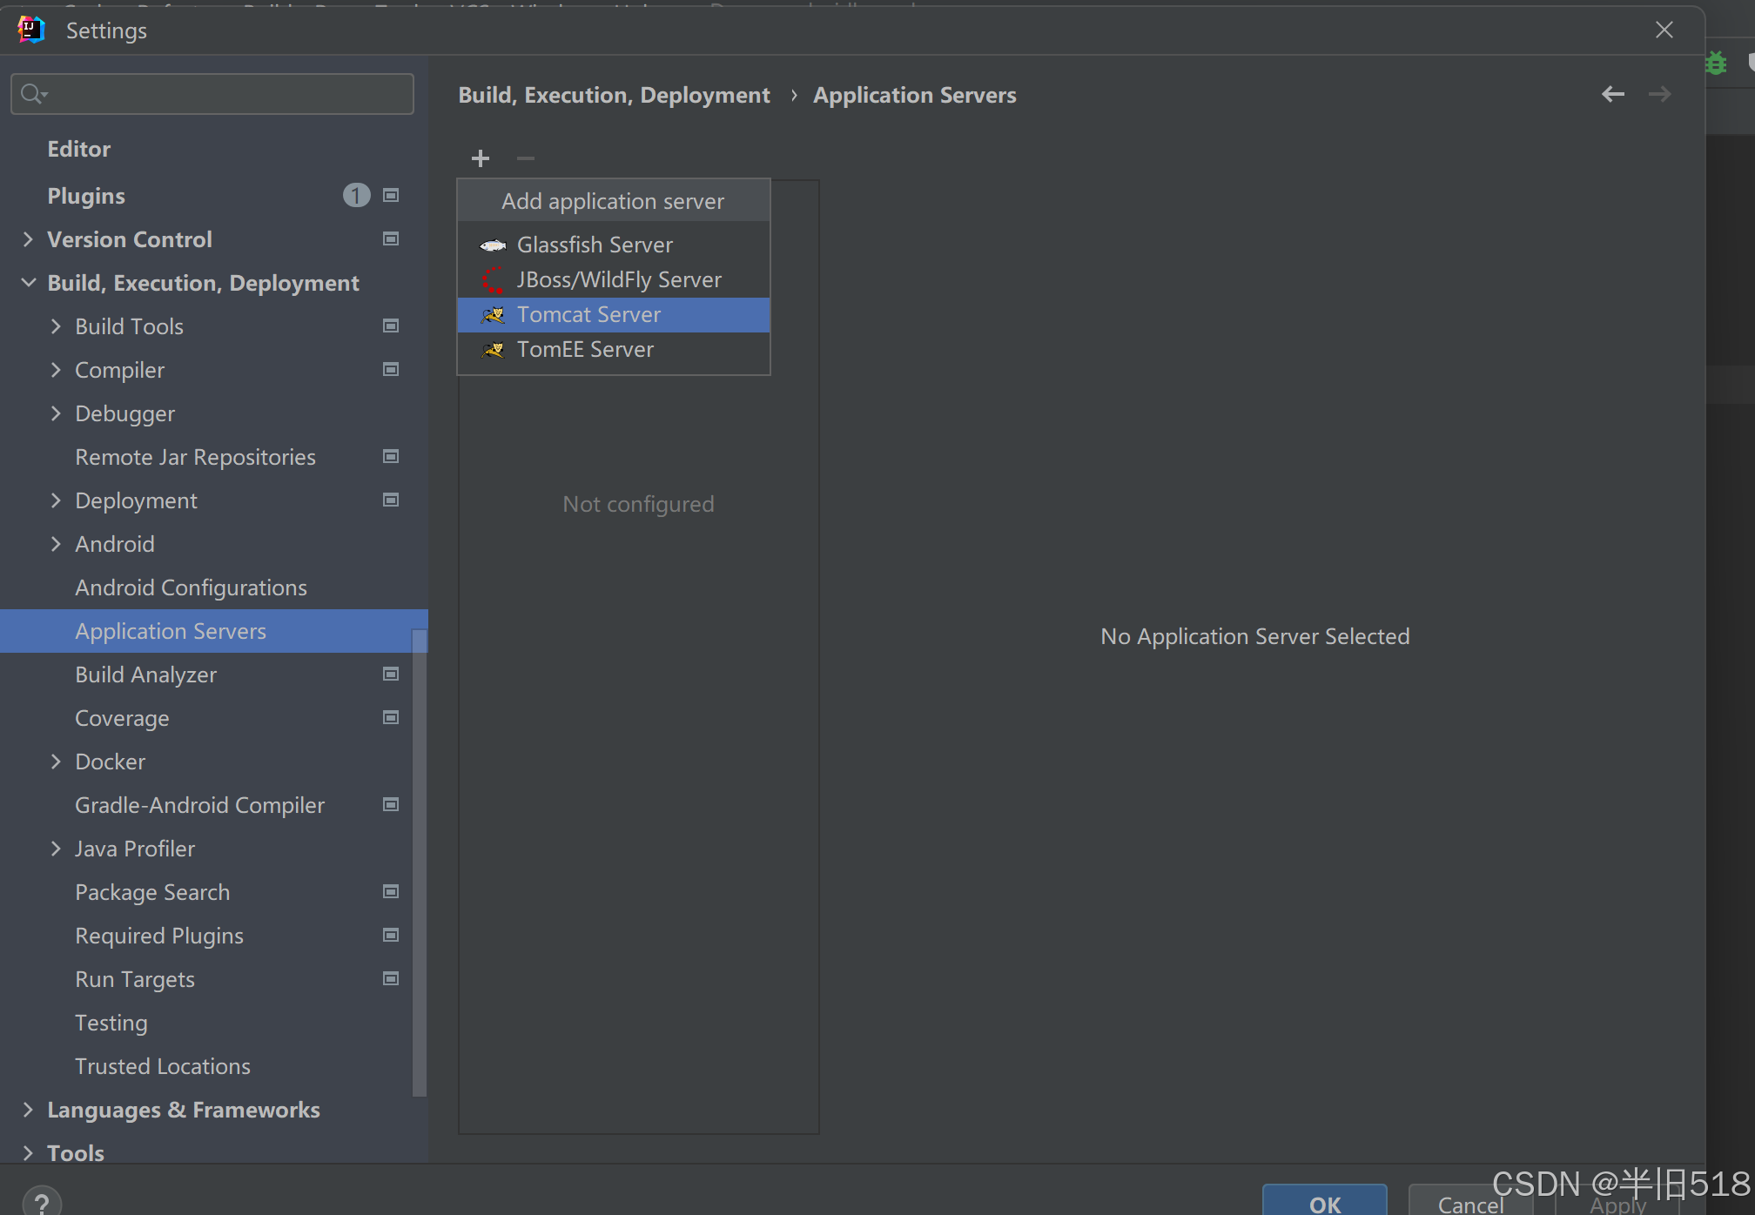Click the Tomcat Server cat icon
This screenshot has height=1215, width=1755.
[493, 315]
